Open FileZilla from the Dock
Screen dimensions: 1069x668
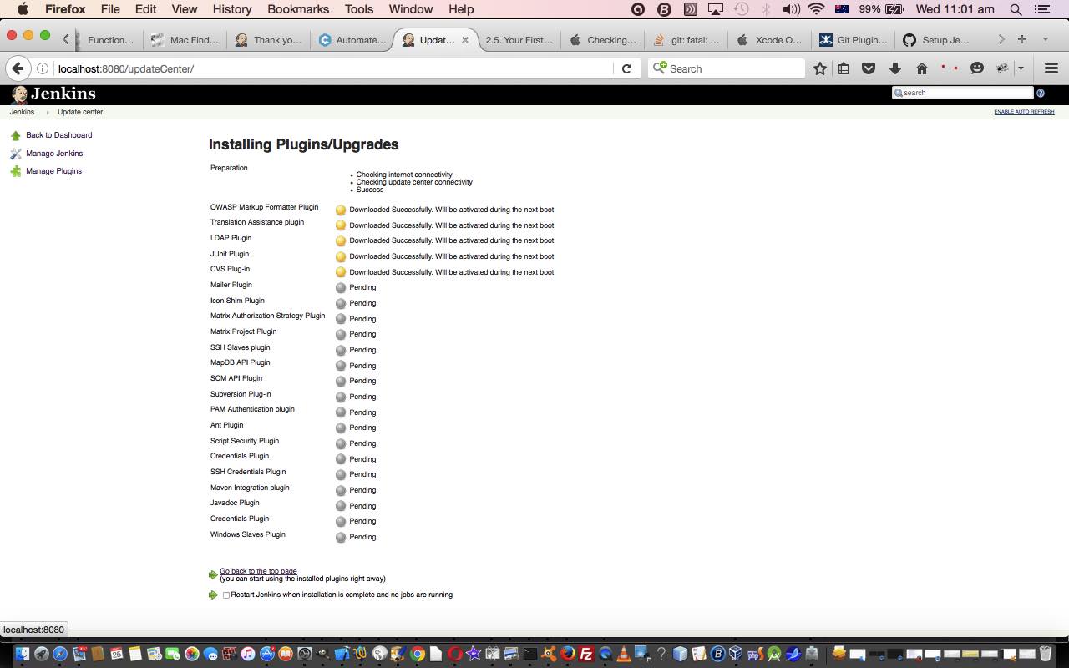[586, 654]
